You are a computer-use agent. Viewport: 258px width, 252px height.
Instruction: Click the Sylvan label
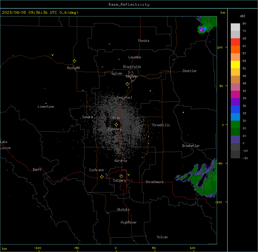(x=117, y=73)
